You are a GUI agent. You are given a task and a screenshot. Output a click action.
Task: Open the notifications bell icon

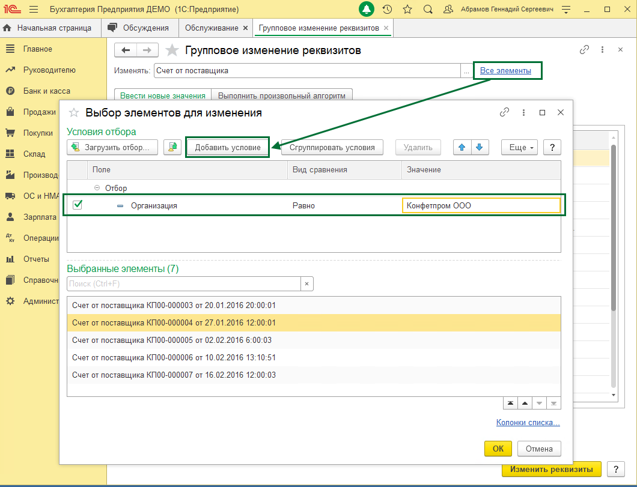pos(366,10)
